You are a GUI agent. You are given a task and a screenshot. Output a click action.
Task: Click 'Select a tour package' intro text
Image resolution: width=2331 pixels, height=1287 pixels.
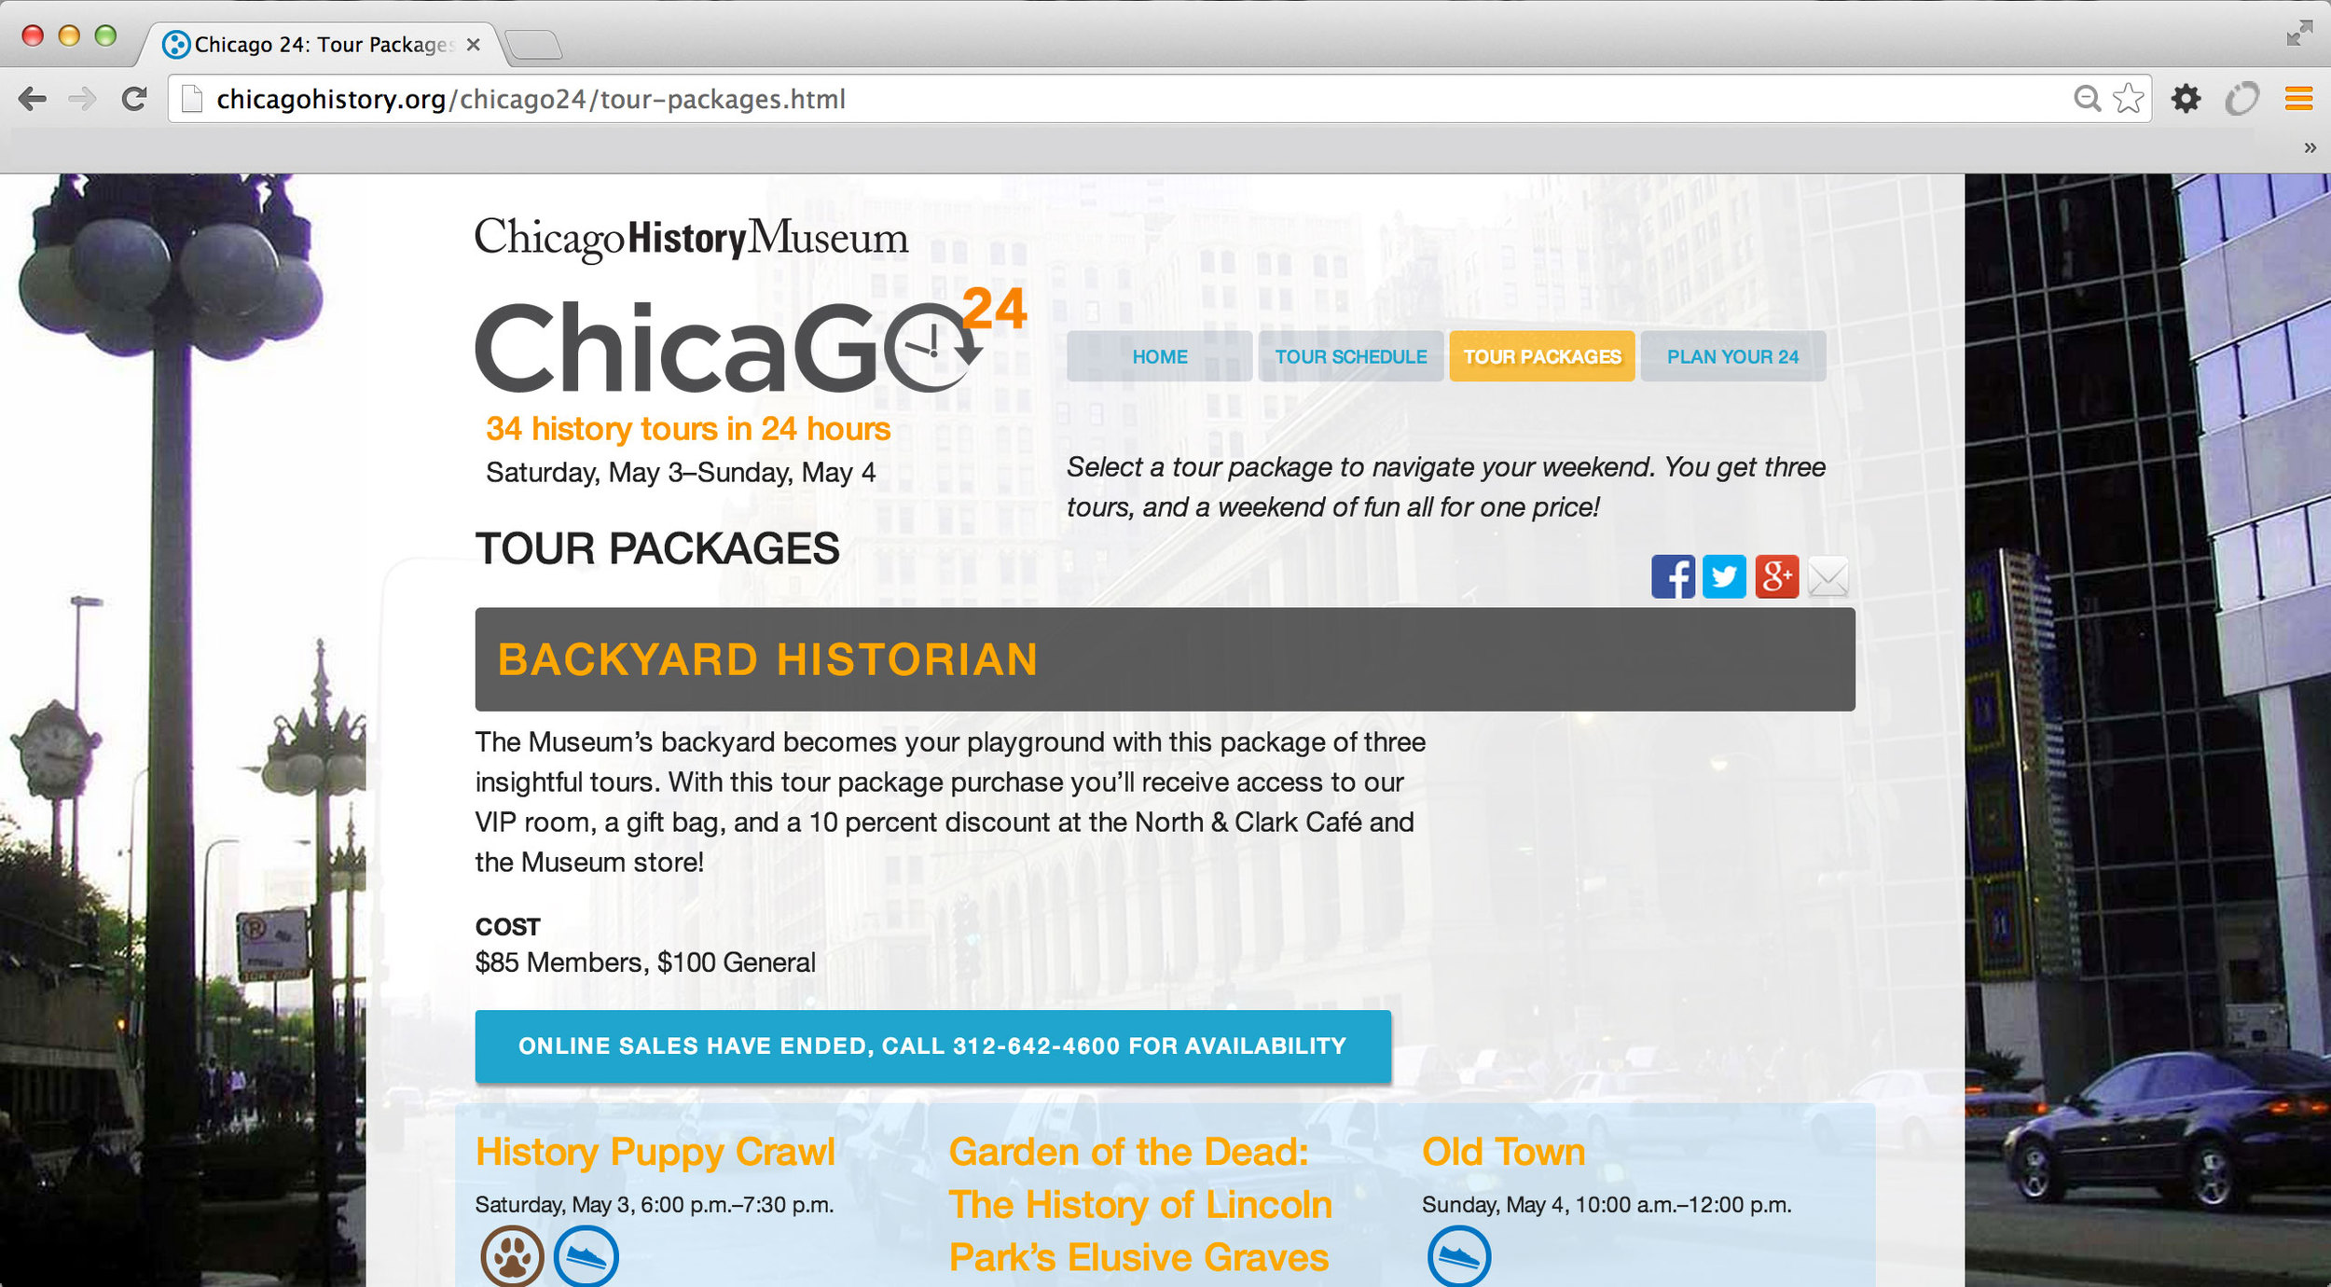coord(1445,487)
